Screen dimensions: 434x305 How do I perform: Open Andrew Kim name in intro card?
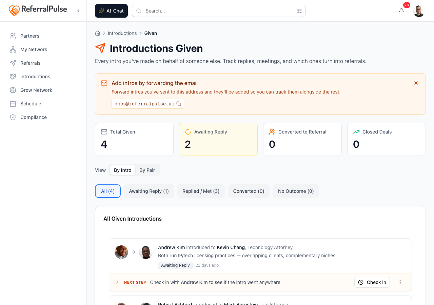pos(172,247)
